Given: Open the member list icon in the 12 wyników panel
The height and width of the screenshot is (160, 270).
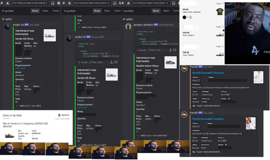Looking at the screenshot, I should (69, 3).
